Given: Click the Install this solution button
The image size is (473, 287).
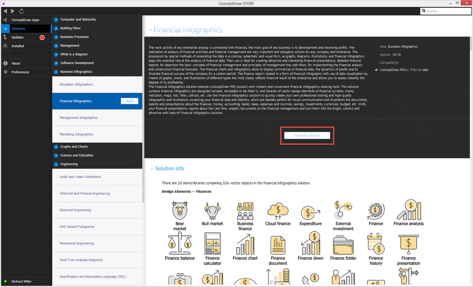Looking at the screenshot, I should [307, 135].
